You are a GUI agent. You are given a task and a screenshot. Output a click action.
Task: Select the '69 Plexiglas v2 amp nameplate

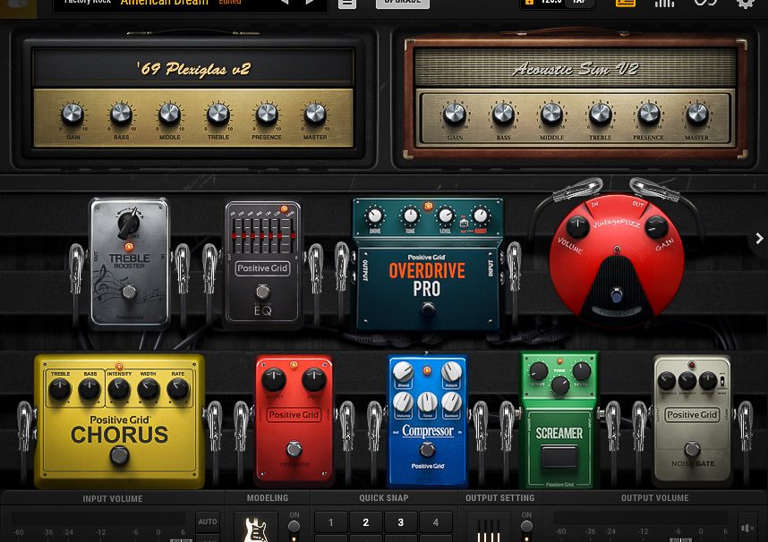tap(193, 69)
